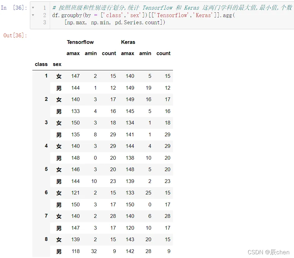This screenshot has width=294, height=258.
Task: Click Keras amin value 28
Action: pos(148,251)
